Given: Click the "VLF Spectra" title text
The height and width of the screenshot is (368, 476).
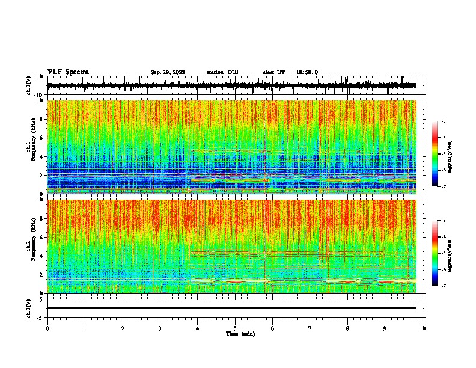Looking at the screenshot, I should (x=68, y=72).
